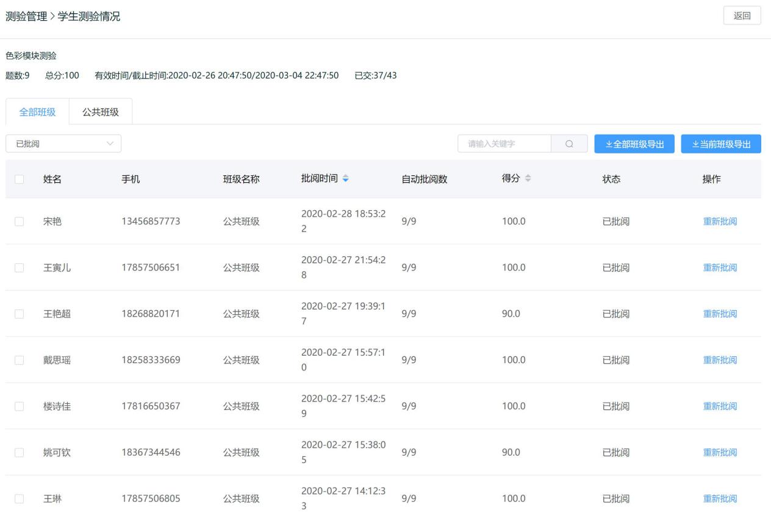
Task: Tick the checkbox next to 王琳
Action: (x=19, y=499)
